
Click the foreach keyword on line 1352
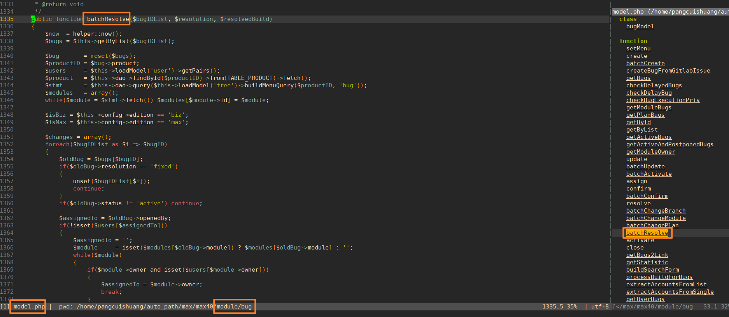[x=57, y=144]
